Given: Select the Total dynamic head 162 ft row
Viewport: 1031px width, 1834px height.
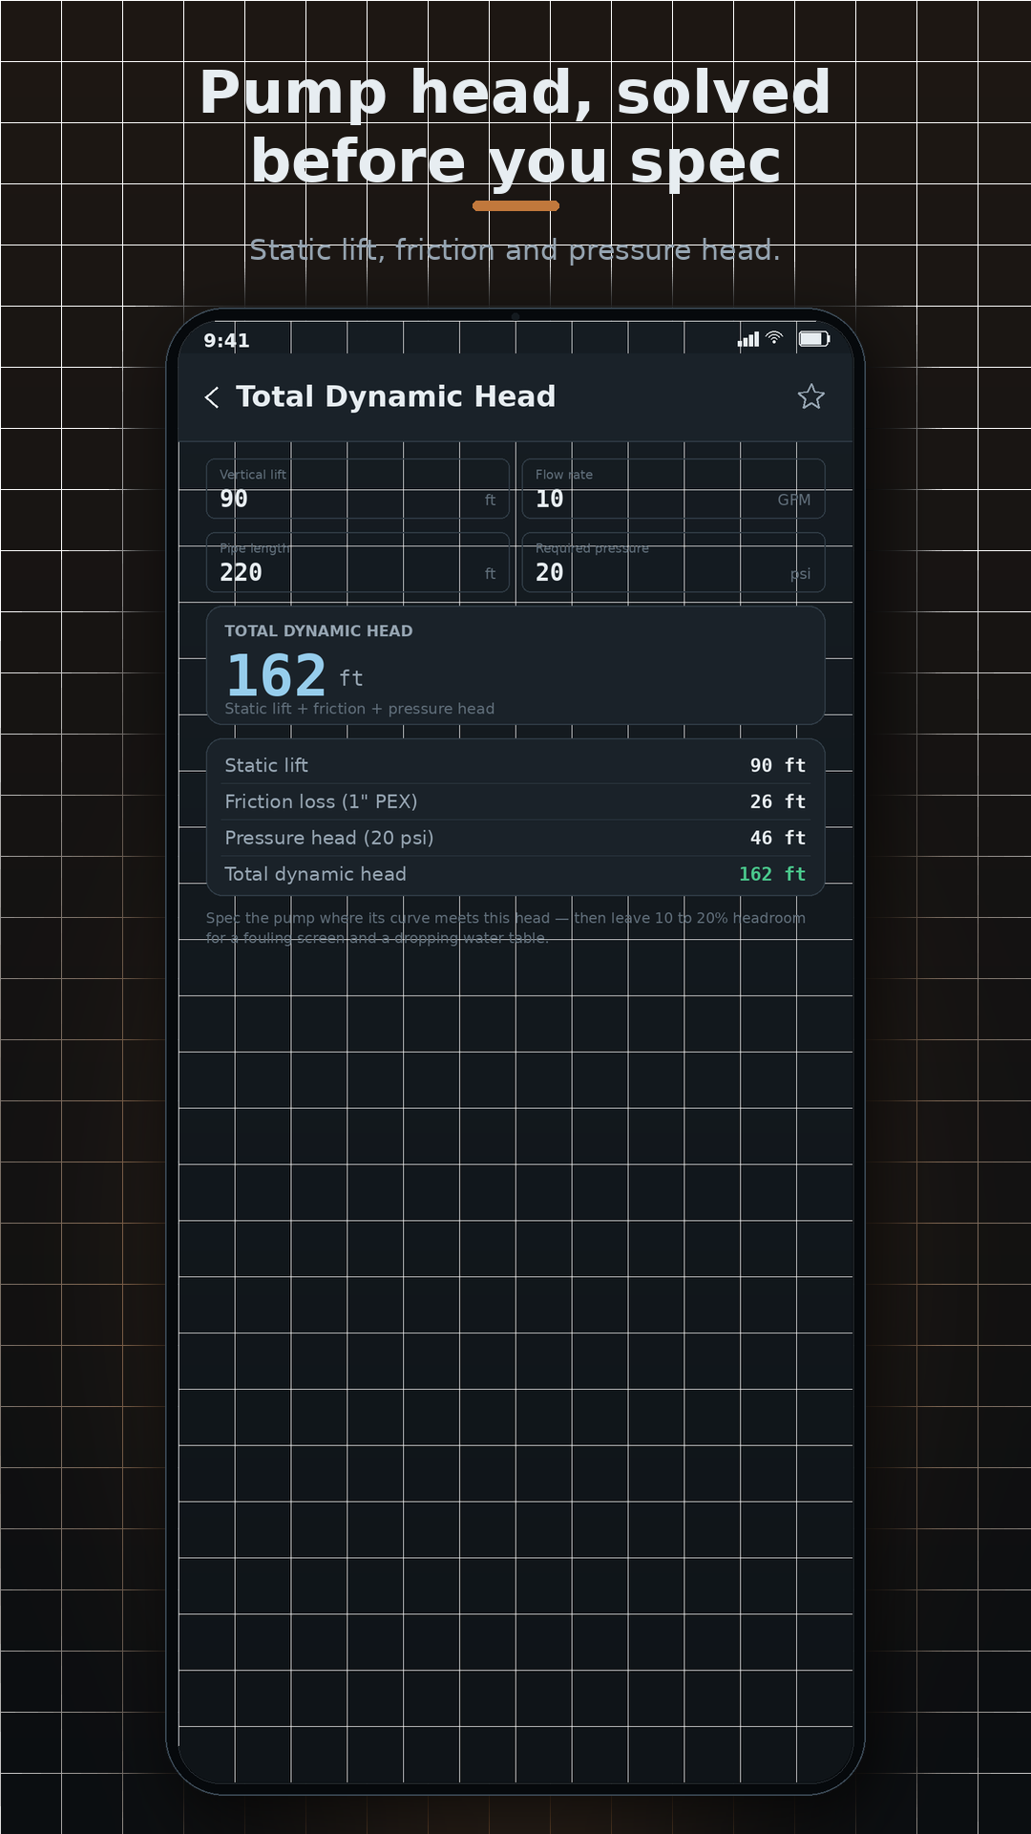Looking at the screenshot, I should click(x=515, y=874).
